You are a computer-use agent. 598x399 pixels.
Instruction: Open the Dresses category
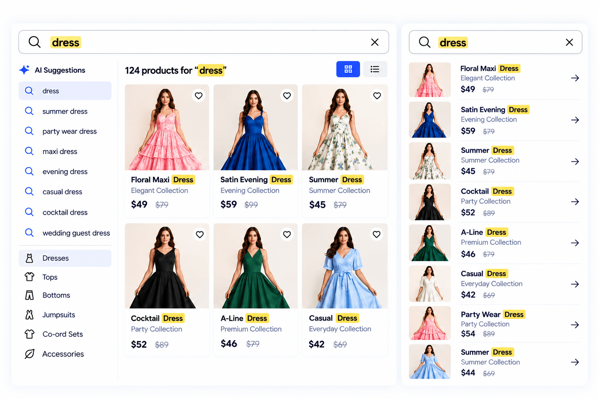pyautogui.click(x=65, y=258)
